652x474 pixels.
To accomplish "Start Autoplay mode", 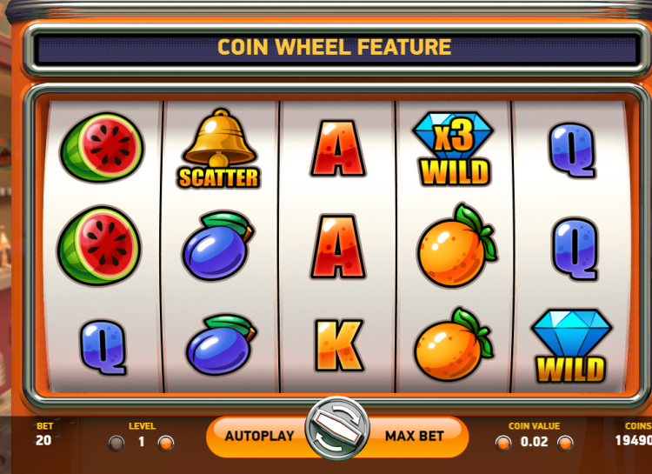I will [x=260, y=436].
